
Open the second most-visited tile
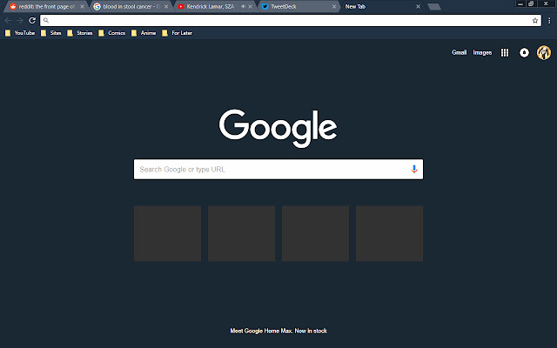[242, 233]
